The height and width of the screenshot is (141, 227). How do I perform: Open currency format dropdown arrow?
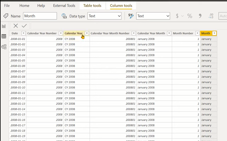(182, 16)
